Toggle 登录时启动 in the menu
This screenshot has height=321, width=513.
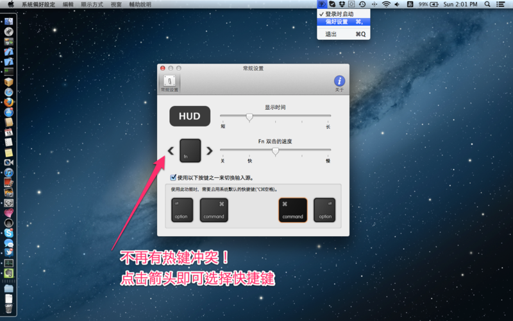(339, 13)
